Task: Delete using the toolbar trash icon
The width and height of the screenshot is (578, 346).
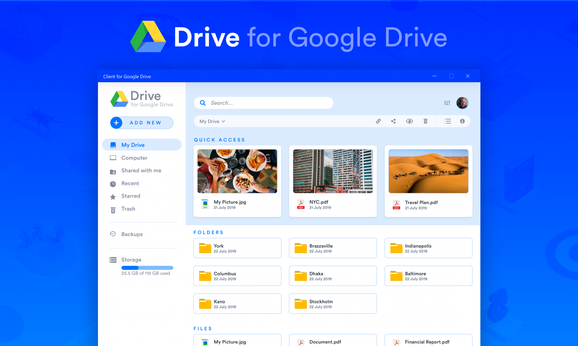Action: pos(425,121)
